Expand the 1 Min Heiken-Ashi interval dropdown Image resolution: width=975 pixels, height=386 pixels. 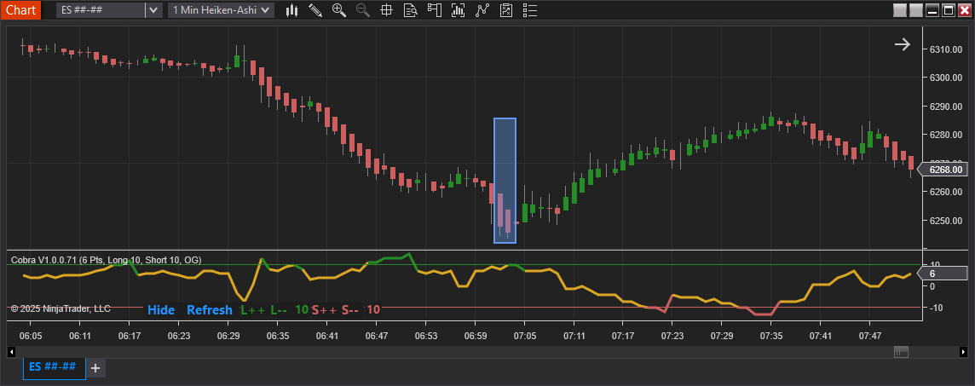[x=266, y=10]
